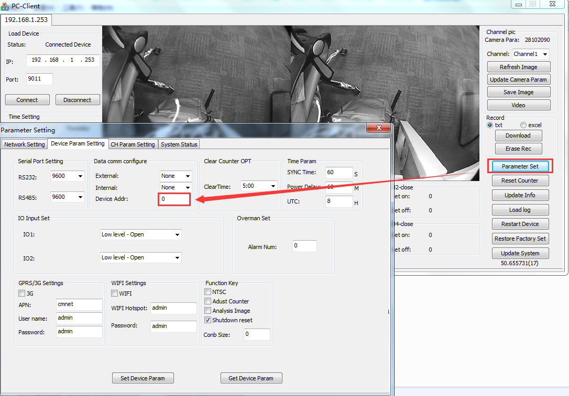Click GPRS User name field

[x=79, y=318]
